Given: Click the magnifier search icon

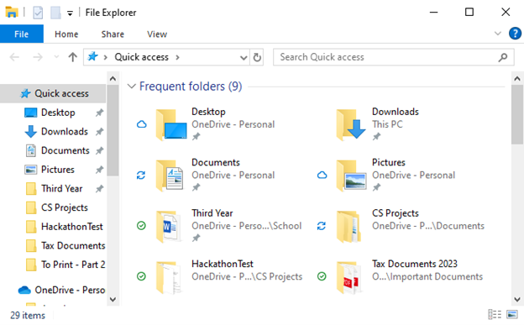Looking at the screenshot, I should click(503, 57).
